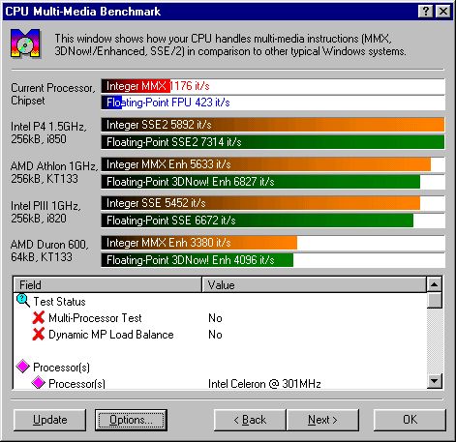Click the Value column header

click(x=314, y=284)
